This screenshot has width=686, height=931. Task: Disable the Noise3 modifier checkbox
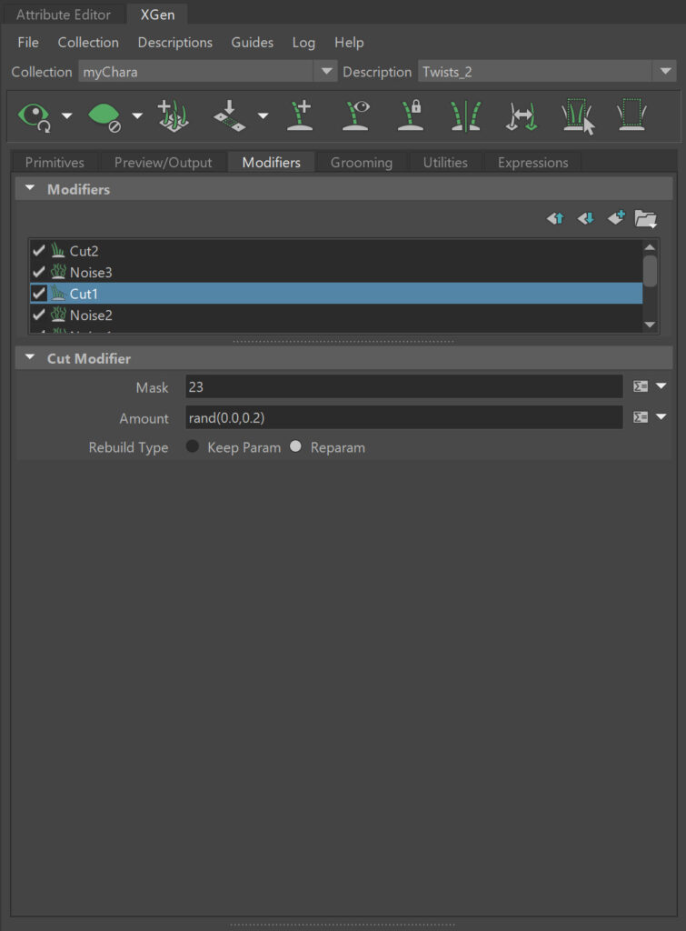coord(39,272)
